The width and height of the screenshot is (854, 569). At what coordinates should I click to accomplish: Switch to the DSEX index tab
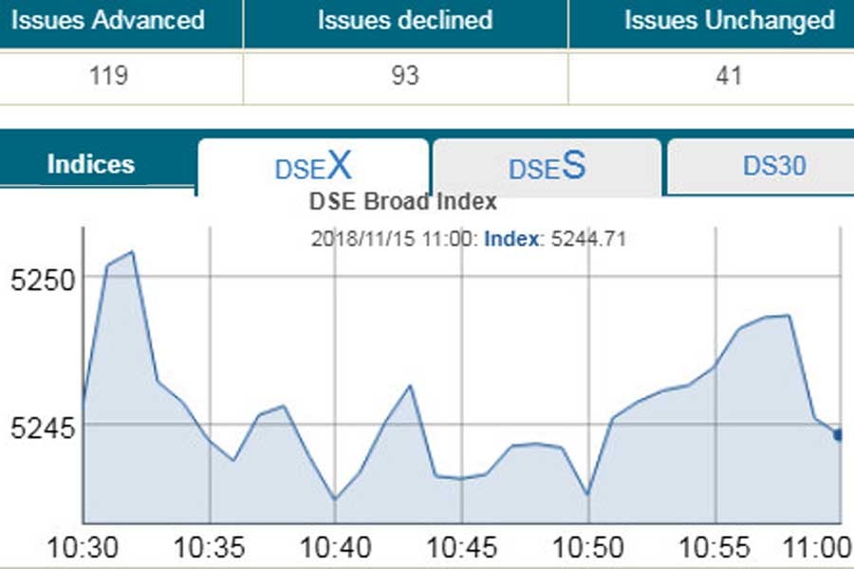[x=313, y=168]
